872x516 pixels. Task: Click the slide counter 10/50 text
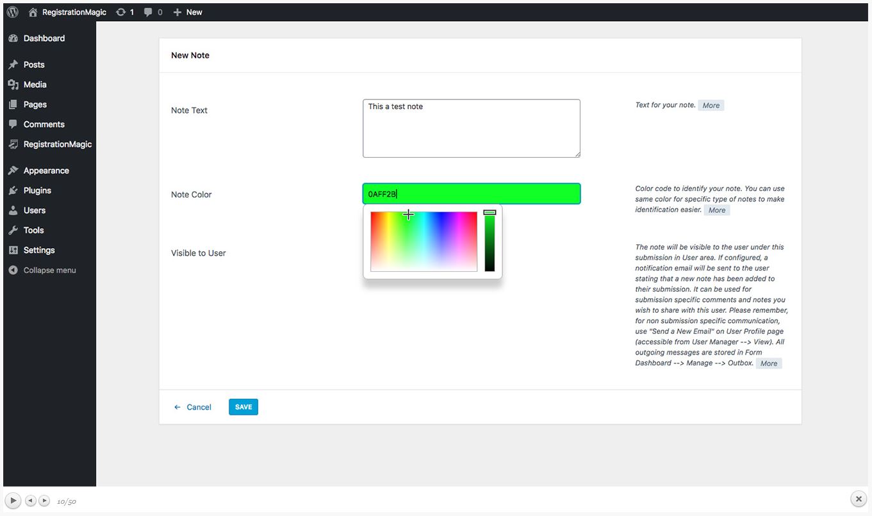[x=67, y=501]
